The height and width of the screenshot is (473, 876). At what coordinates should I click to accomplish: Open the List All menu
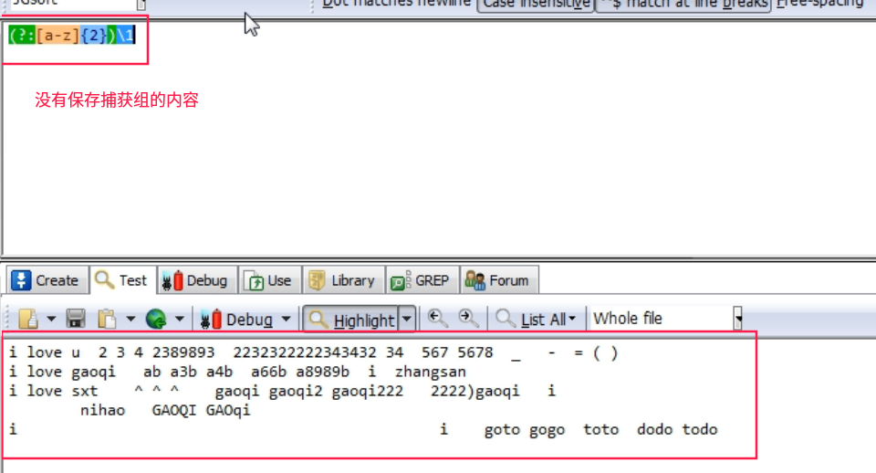coord(536,319)
